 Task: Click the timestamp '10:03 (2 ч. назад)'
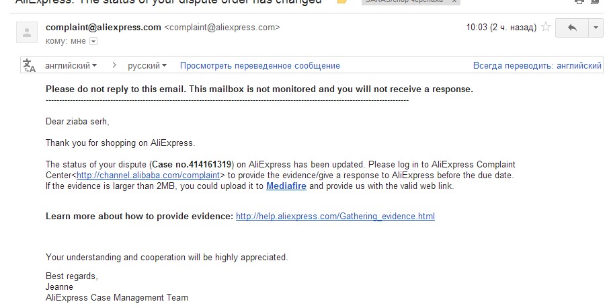[x=501, y=27]
